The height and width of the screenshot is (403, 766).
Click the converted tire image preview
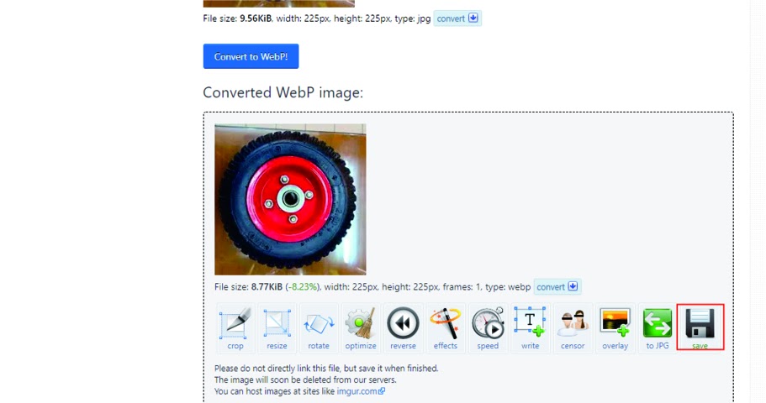point(290,200)
